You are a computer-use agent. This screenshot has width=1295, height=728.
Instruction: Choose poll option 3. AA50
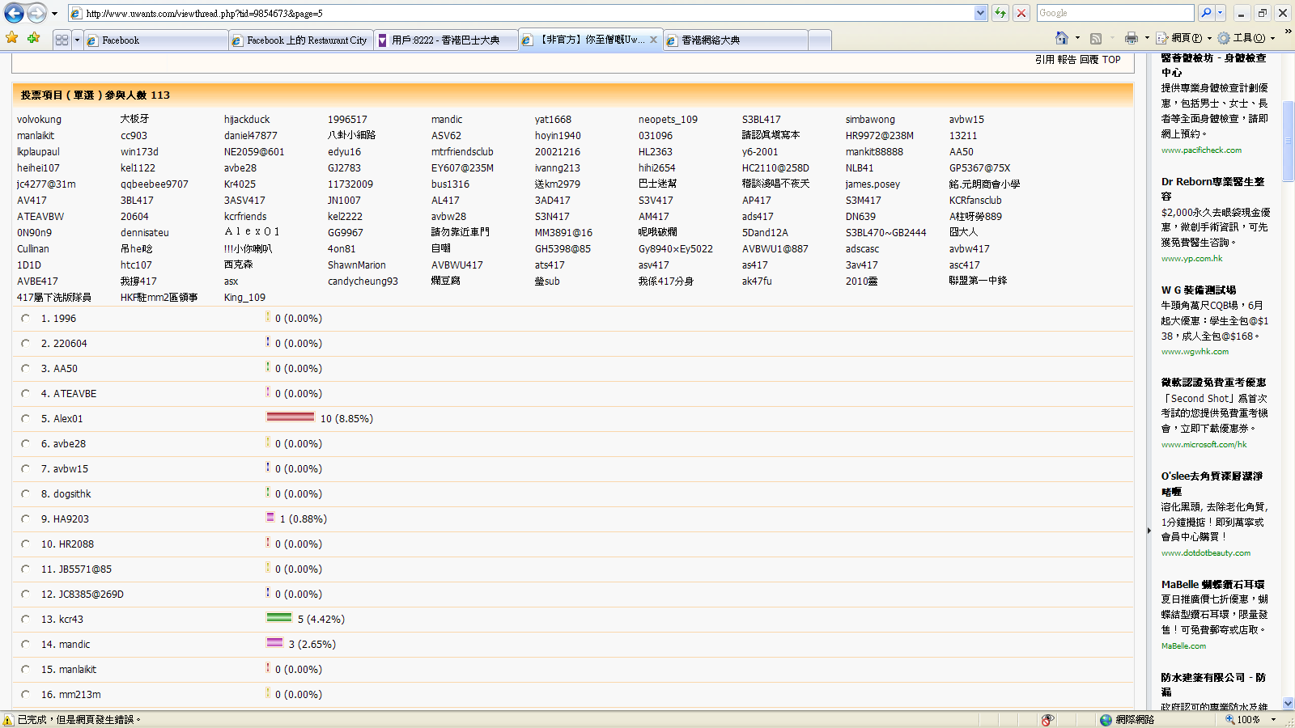tap(26, 369)
